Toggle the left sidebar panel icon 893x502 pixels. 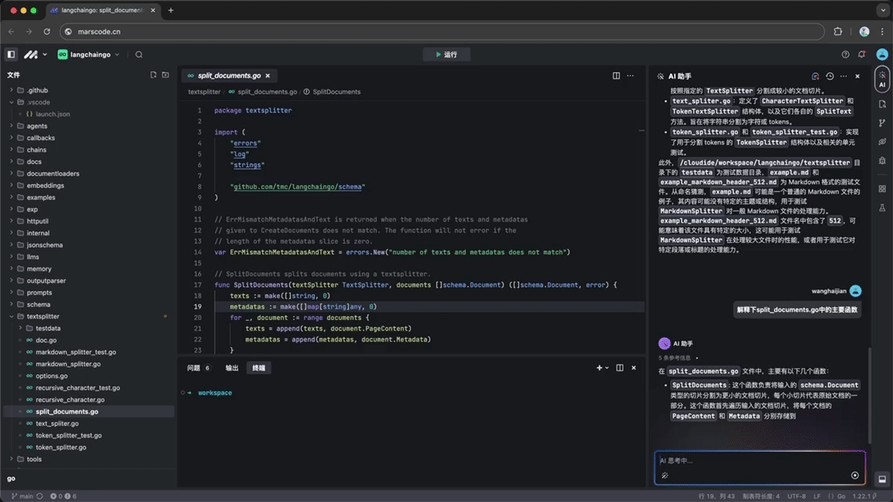tap(11, 55)
